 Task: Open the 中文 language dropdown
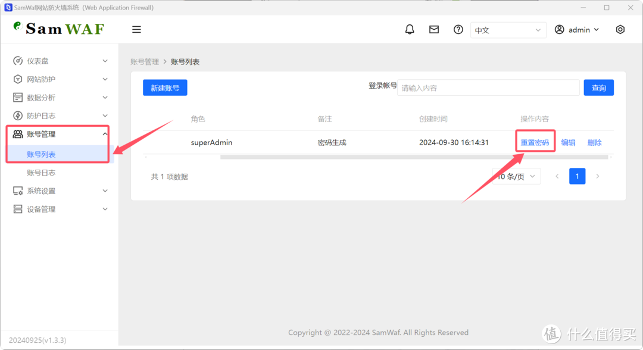pos(508,30)
